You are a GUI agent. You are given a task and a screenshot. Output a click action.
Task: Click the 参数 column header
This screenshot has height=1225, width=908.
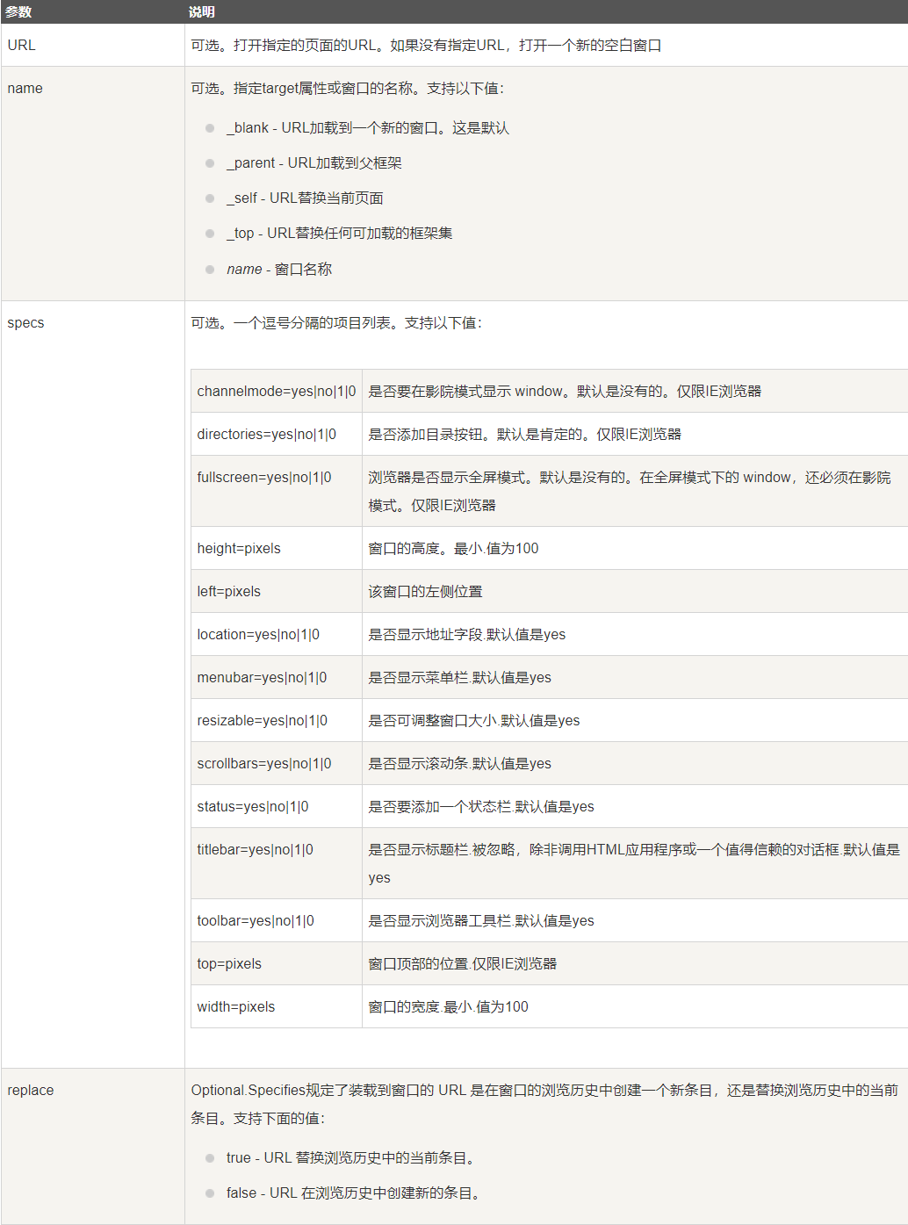coord(18,11)
